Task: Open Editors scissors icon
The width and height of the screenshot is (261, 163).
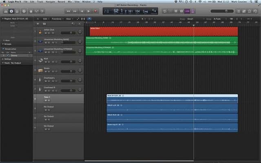Action: click(42, 11)
